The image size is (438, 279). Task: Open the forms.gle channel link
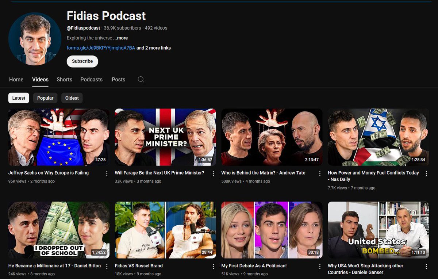101,48
